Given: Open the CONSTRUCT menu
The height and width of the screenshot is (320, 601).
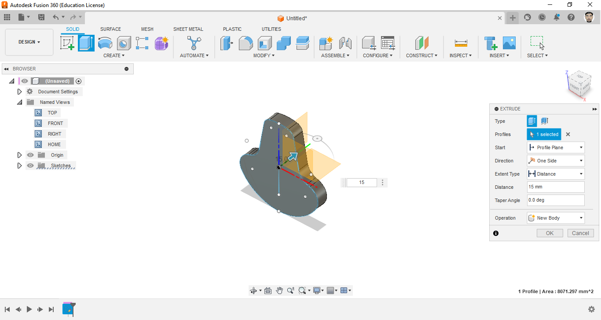Looking at the screenshot, I should click(421, 55).
